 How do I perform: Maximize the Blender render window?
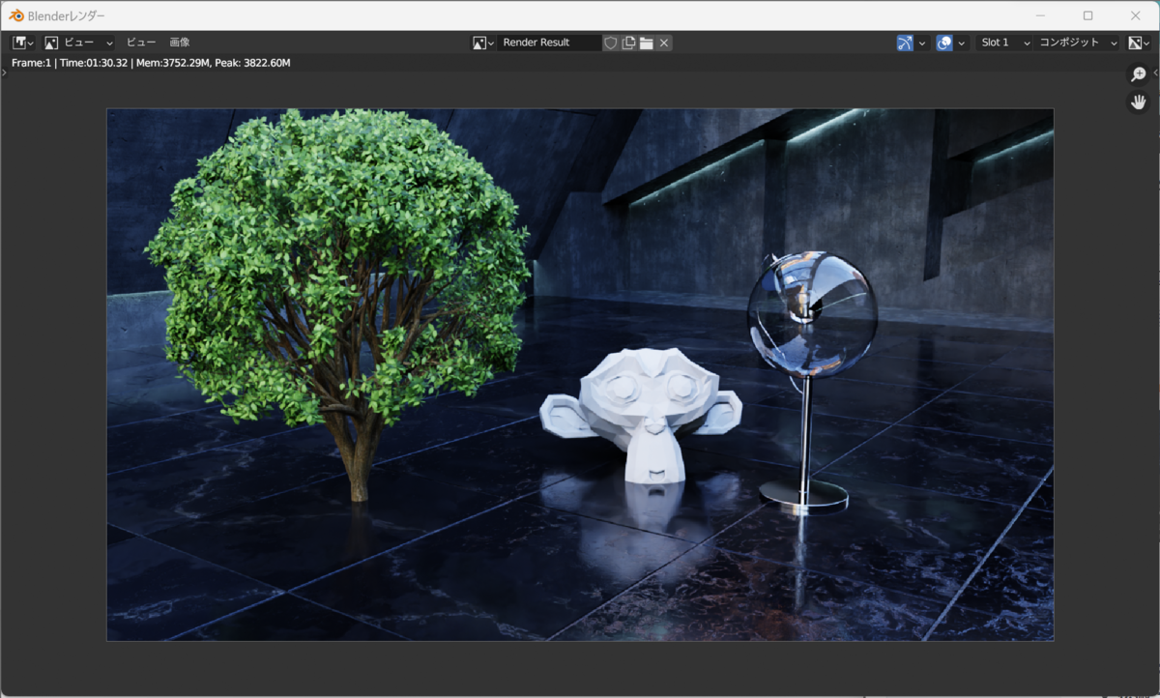tap(1087, 15)
